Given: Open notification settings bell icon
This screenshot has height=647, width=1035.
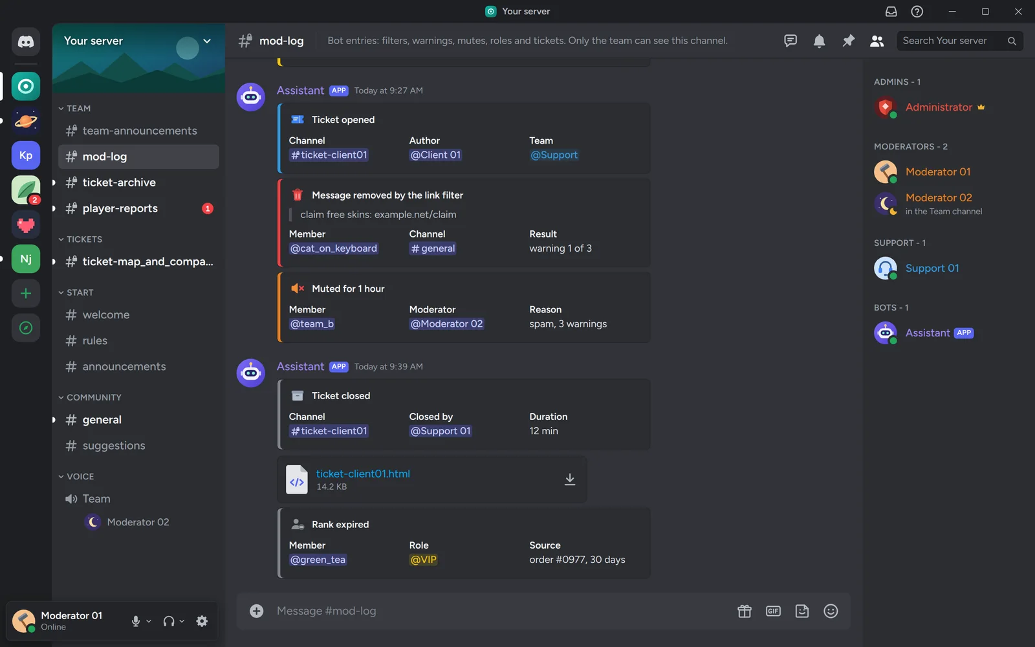Looking at the screenshot, I should click(x=819, y=41).
